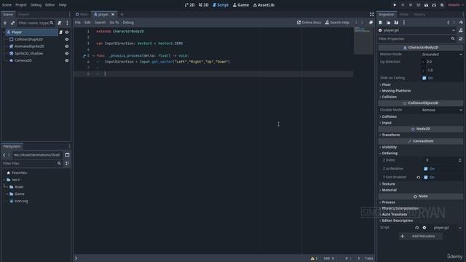Toggle Y Sort Enabled checkbox
Screen dimensions: 466x262
coord(425,178)
